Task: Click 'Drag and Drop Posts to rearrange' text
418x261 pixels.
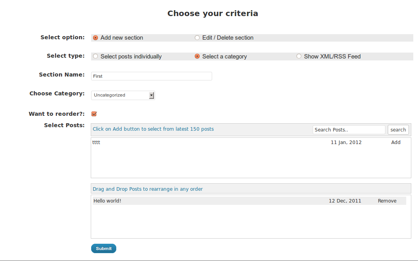Action: 148,189
